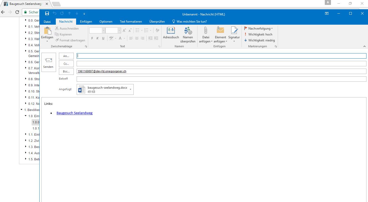Click the increase indent icon
The width and height of the screenshot is (368, 202).
click(156, 38)
